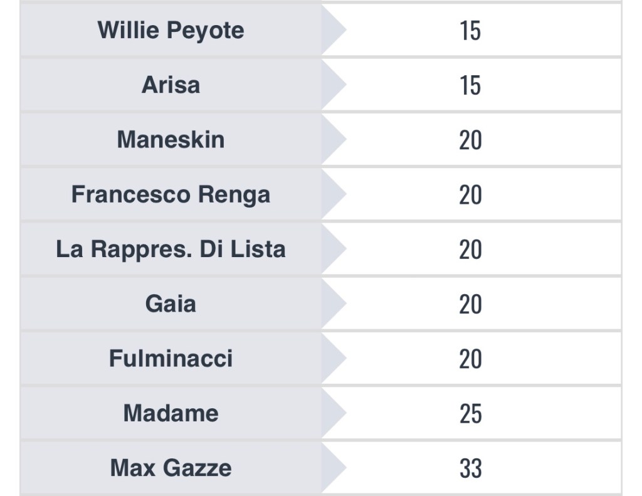Pick Gaia's odds of 20
The width and height of the screenshot is (642, 496).
[470, 303]
